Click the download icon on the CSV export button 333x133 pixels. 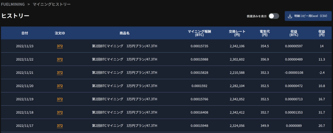(290, 16)
